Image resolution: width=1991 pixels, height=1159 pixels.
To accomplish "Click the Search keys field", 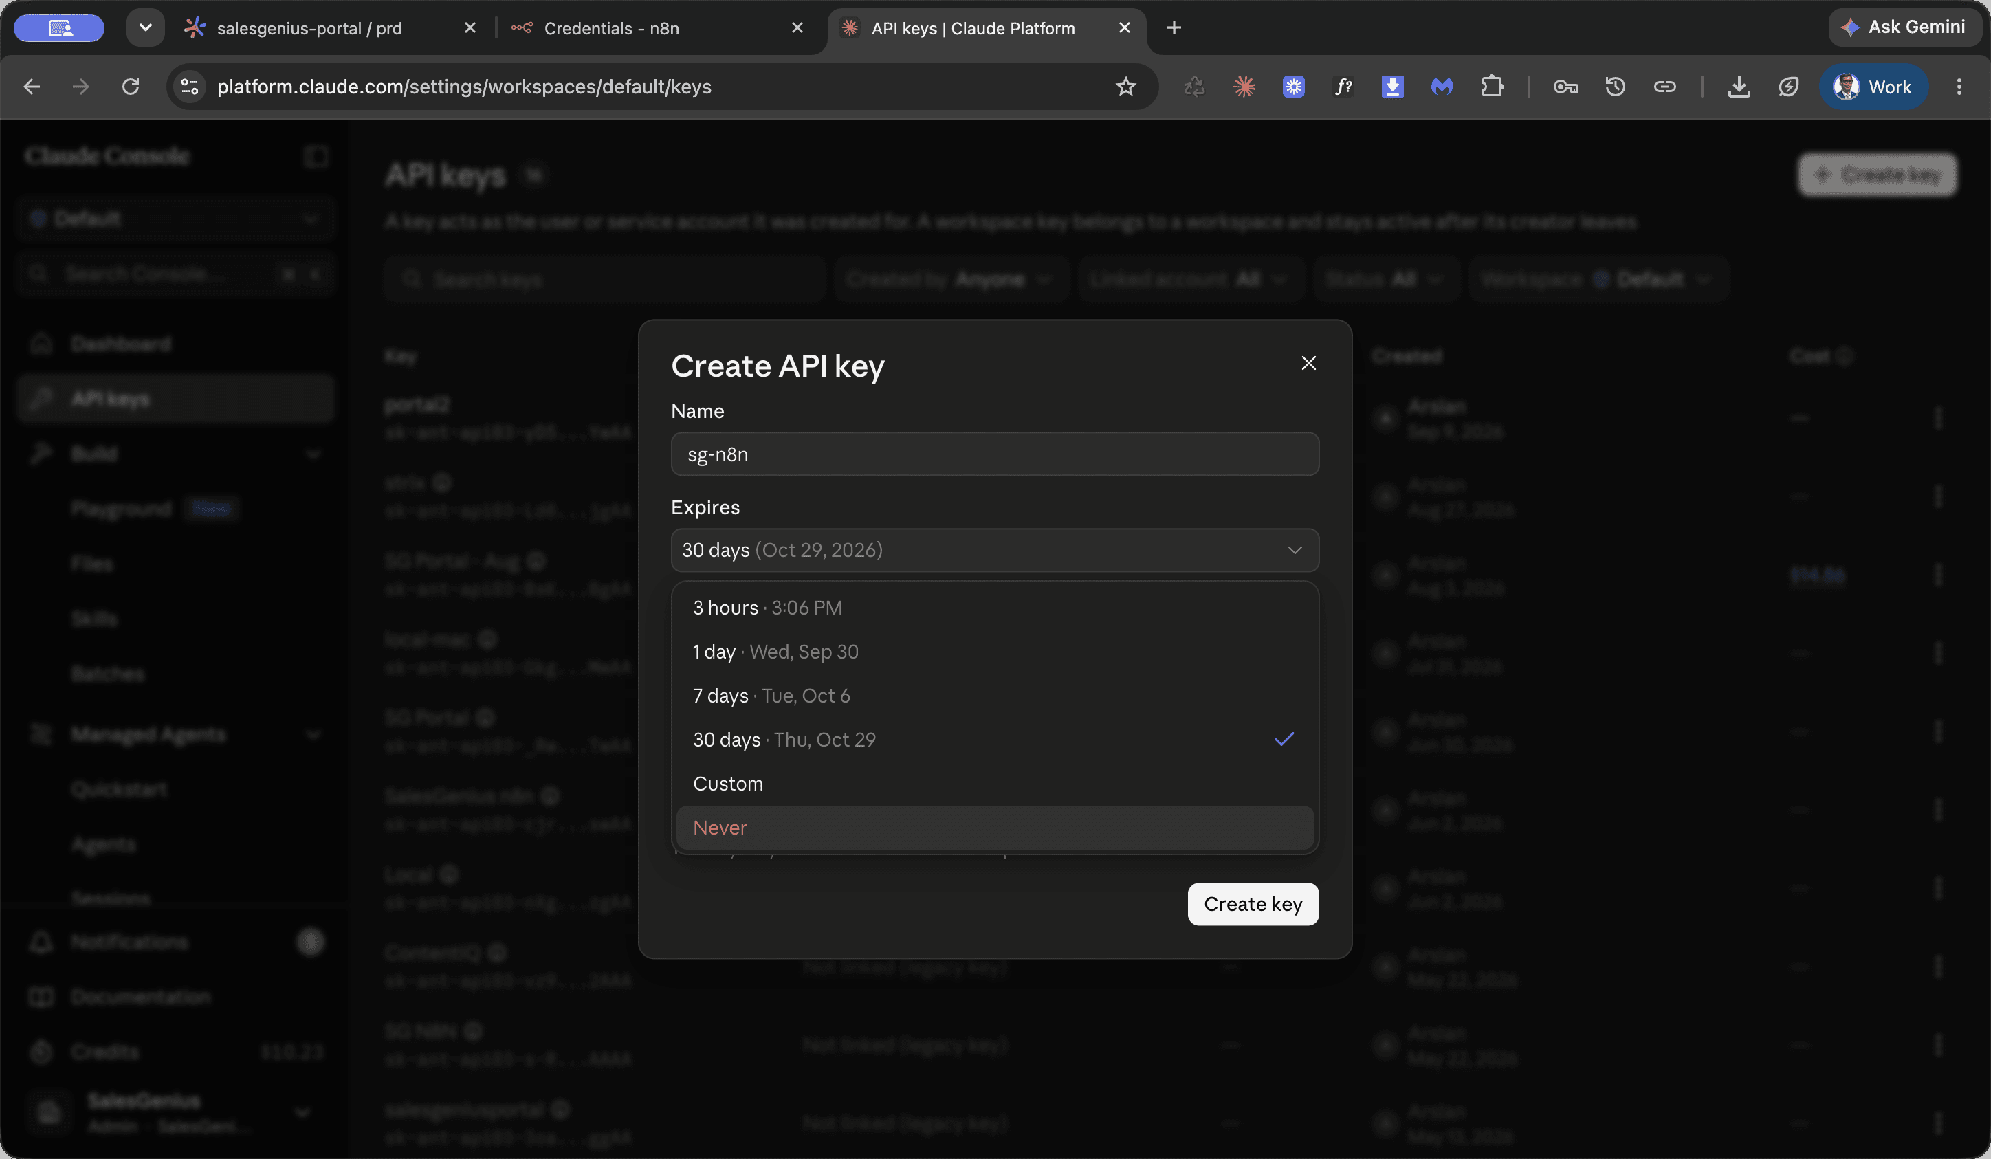I will point(605,279).
